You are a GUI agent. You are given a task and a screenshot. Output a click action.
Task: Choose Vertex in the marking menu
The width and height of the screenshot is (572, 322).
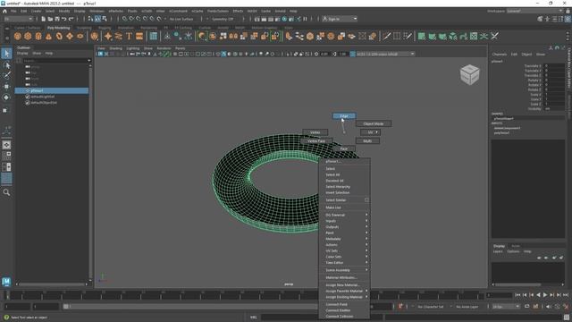pyautogui.click(x=315, y=132)
